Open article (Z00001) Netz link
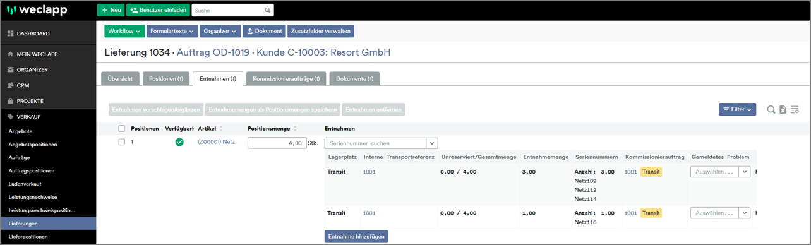This screenshot has height=245, width=811. click(216, 142)
